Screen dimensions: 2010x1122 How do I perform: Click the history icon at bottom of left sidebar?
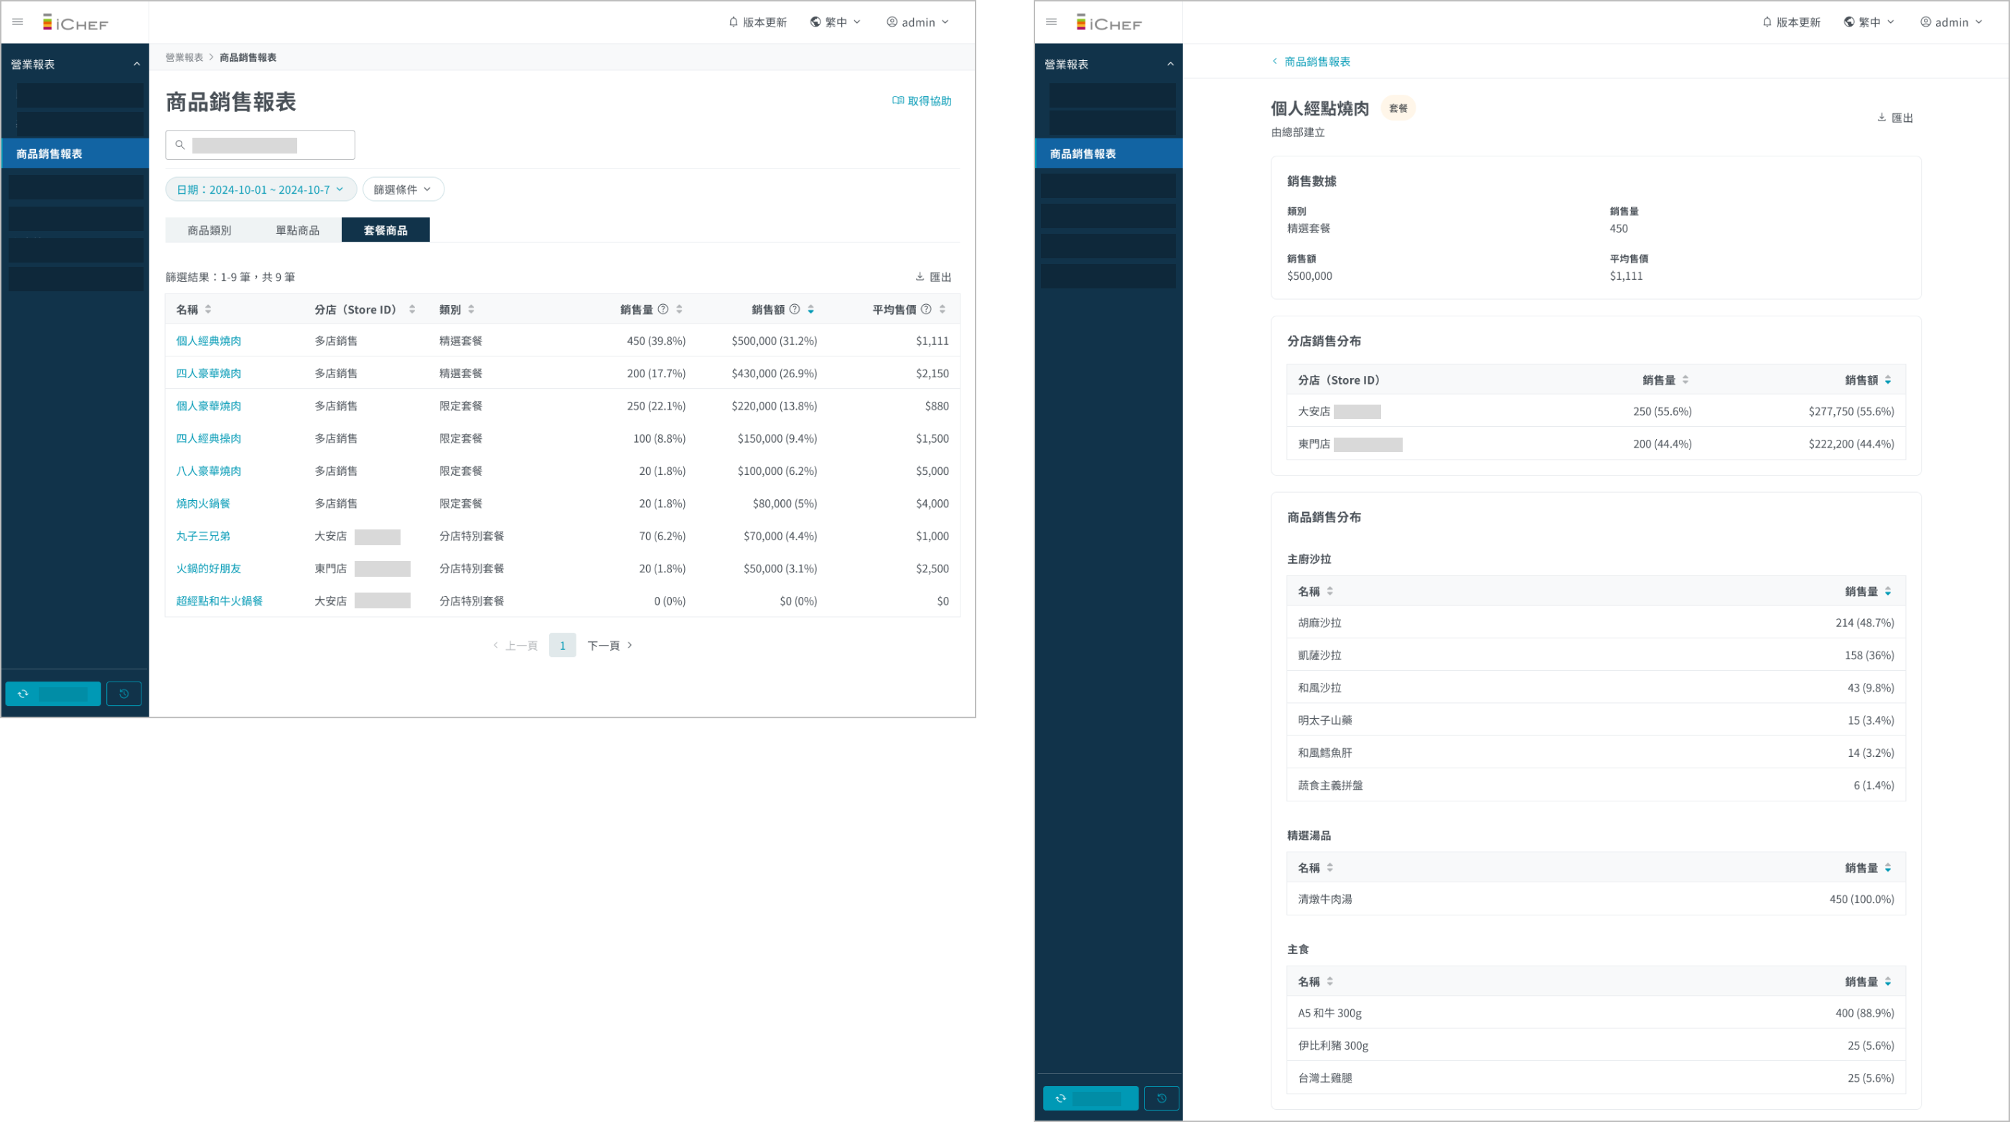tap(123, 693)
